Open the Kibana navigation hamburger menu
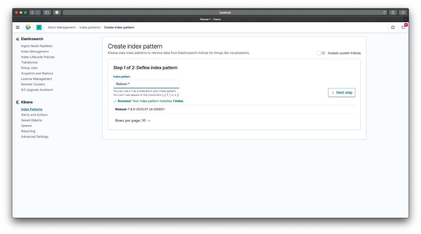Viewport: 421px width, 234px height. [17, 27]
